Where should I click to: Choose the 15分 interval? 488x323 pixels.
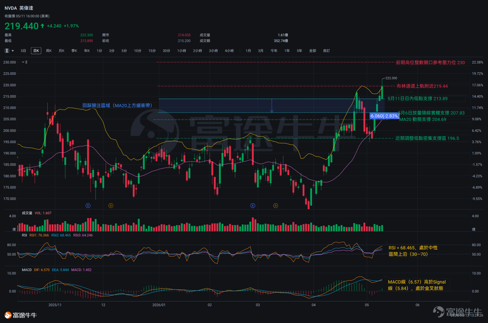152,51
